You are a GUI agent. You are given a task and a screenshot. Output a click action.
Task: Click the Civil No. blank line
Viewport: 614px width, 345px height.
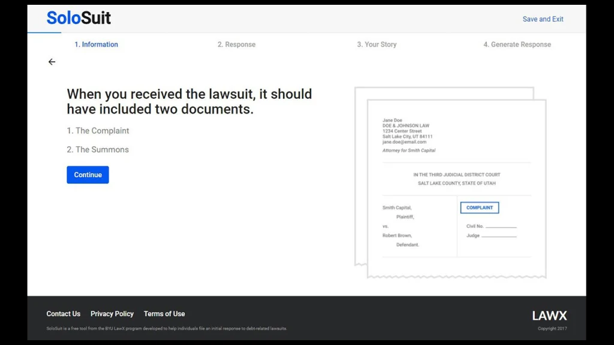(501, 227)
